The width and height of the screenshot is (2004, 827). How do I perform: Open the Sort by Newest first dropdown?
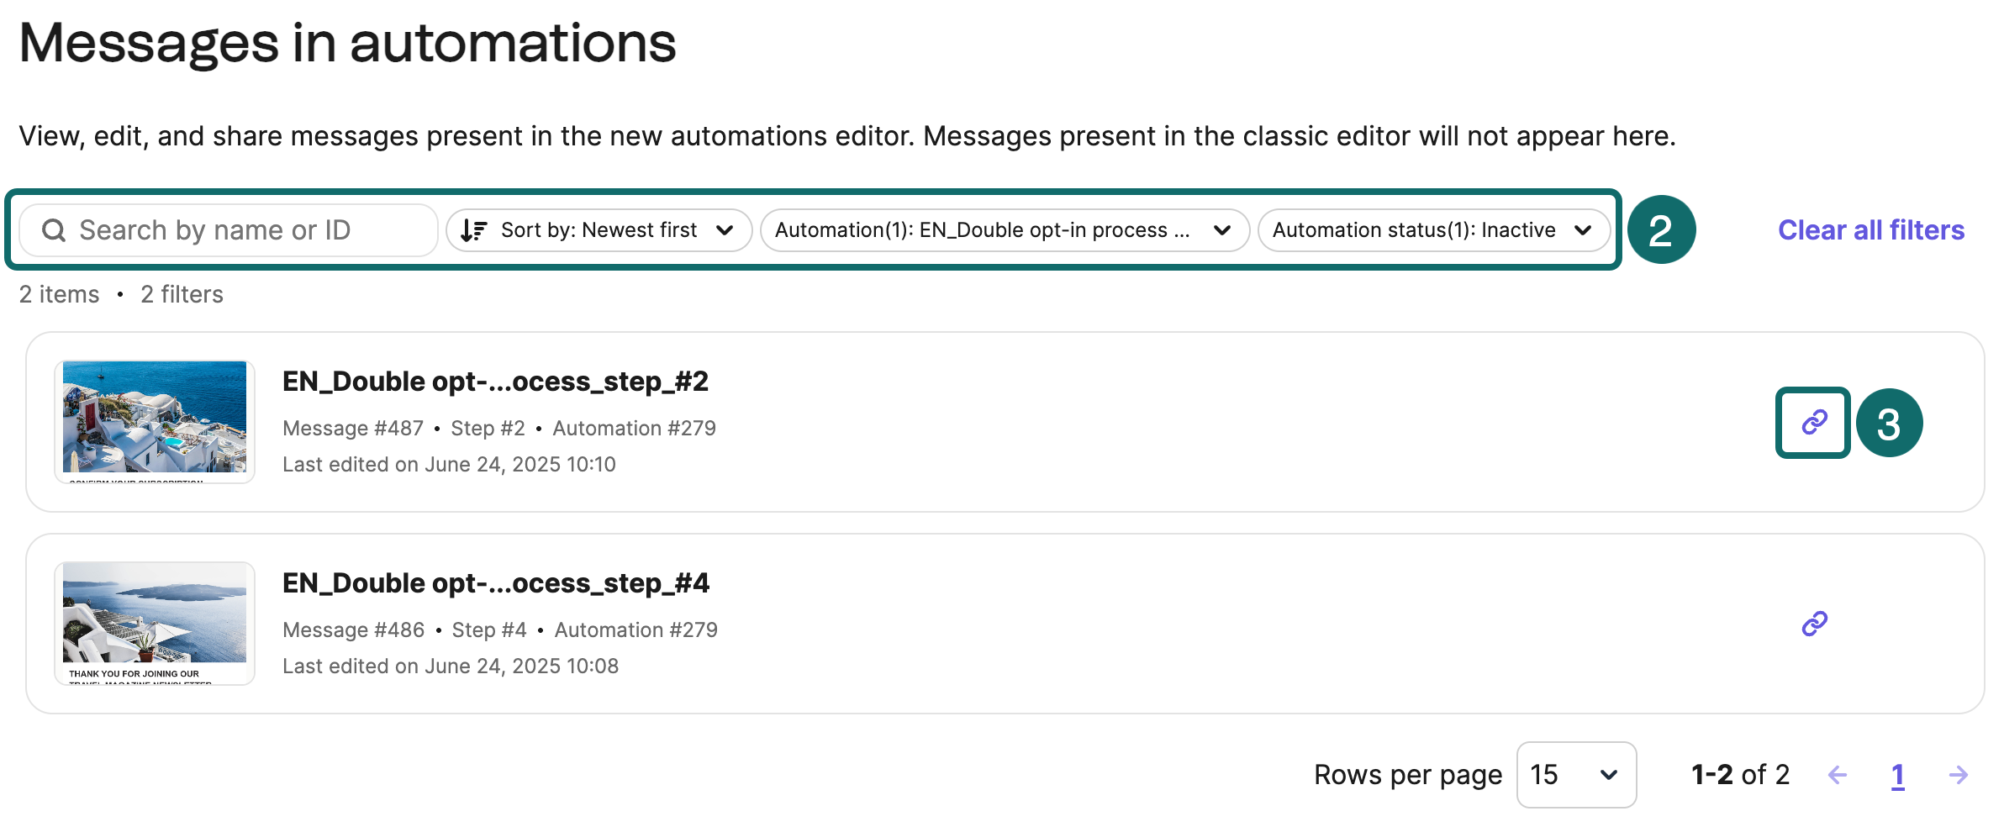point(599,230)
